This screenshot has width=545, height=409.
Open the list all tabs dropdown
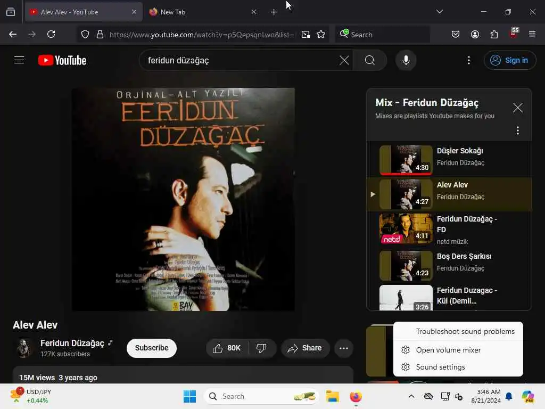[439, 12]
